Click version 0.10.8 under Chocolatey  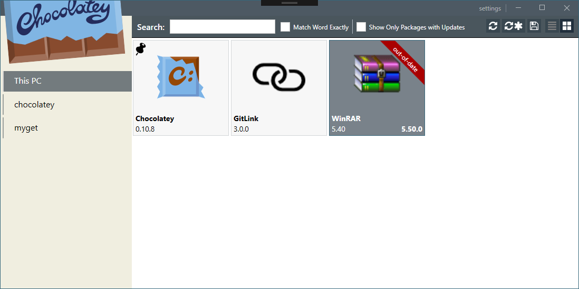click(145, 129)
